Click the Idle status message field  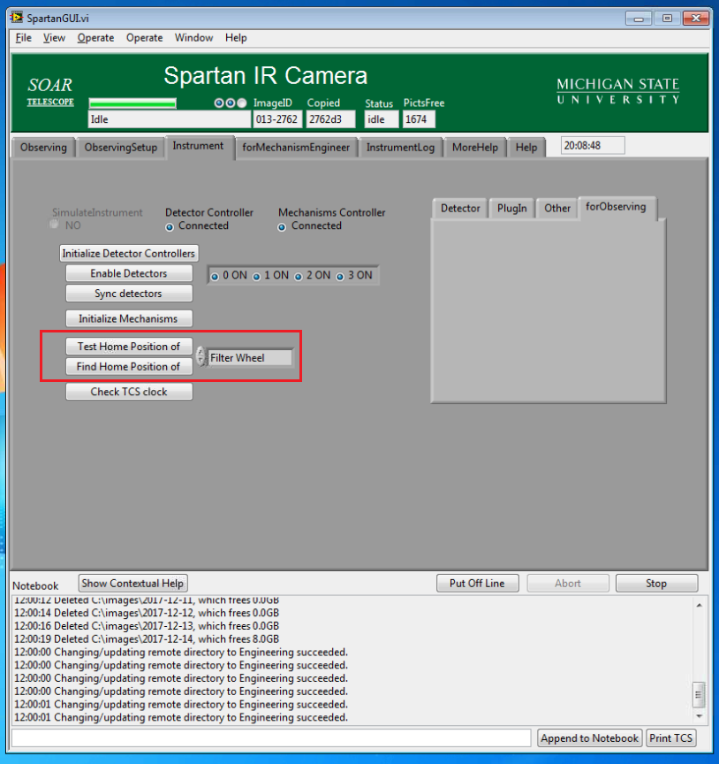click(169, 119)
